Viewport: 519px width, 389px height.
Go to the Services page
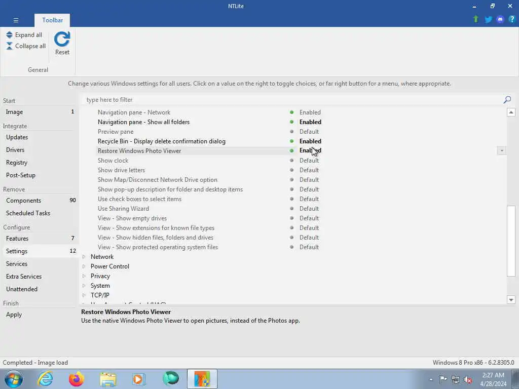coord(40,263)
